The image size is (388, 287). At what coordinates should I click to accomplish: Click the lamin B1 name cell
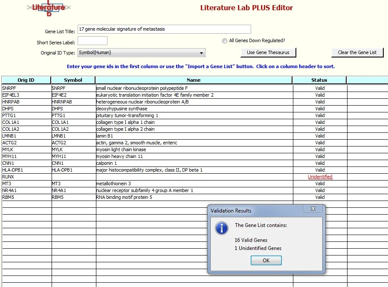click(x=194, y=136)
